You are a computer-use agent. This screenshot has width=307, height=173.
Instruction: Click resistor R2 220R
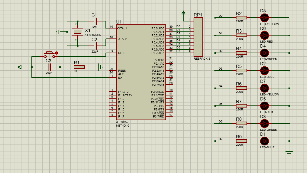[x=241, y=18]
